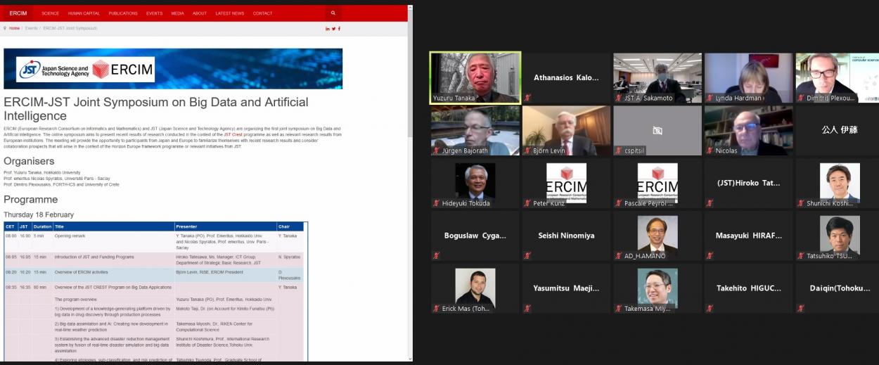The width and height of the screenshot is (879, 365).
Task: Click muted mic icon on Erick Mas tile
Action: point(436,309)
